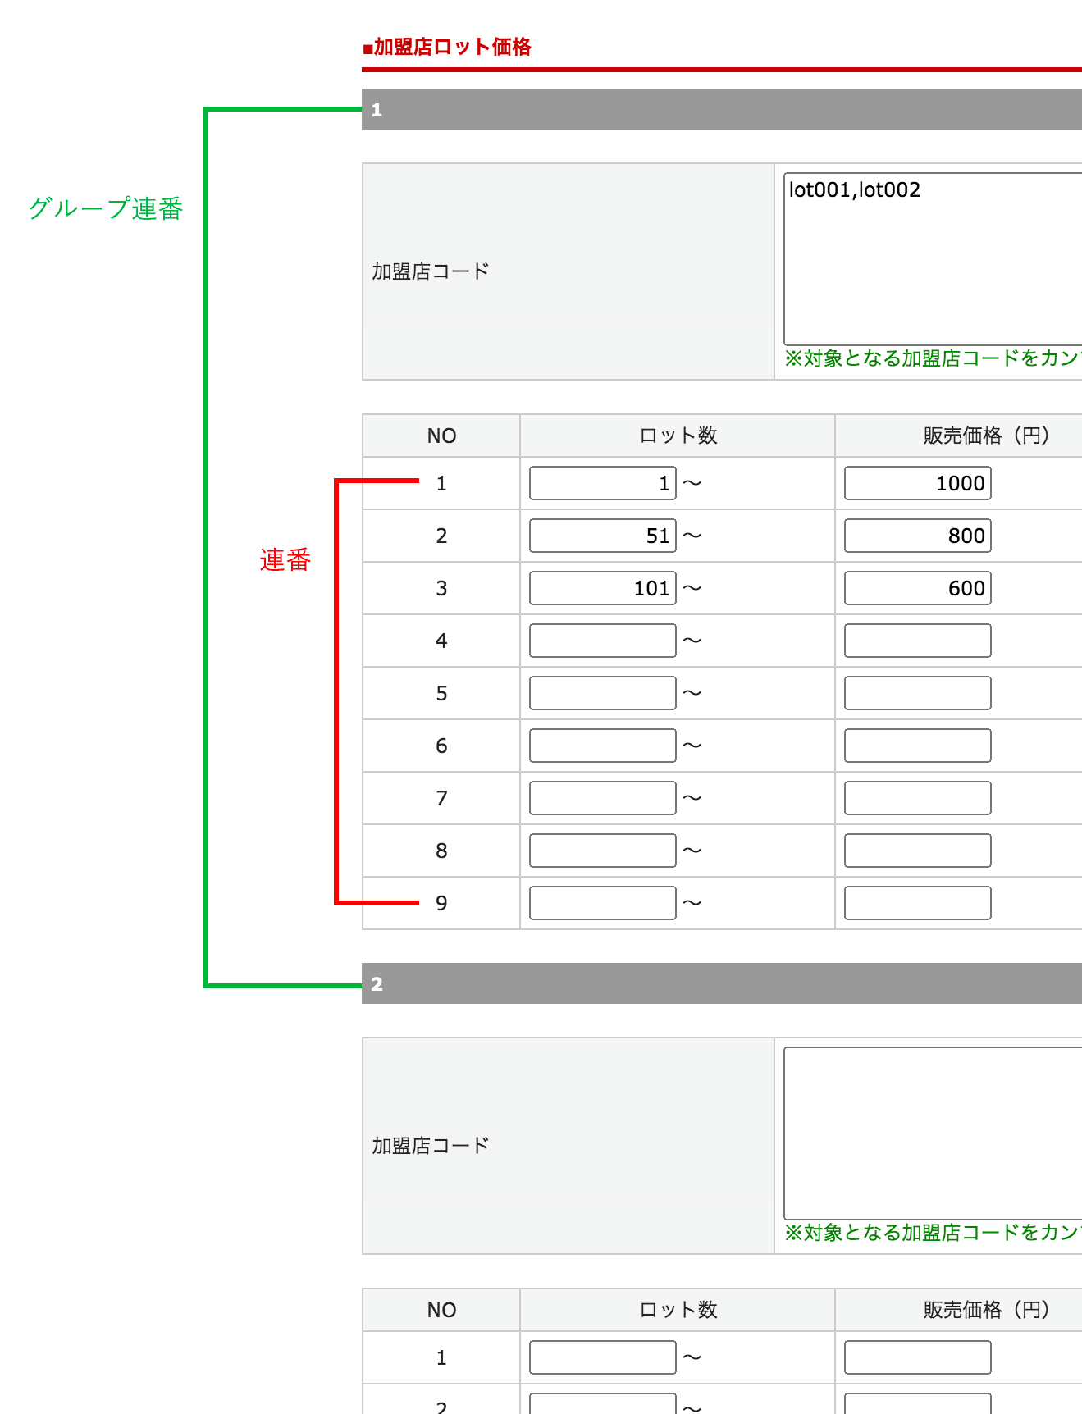Focus the 販売価格 field containing 600
Viewport: 1082px width, 1414px height.
coord(918,588)
